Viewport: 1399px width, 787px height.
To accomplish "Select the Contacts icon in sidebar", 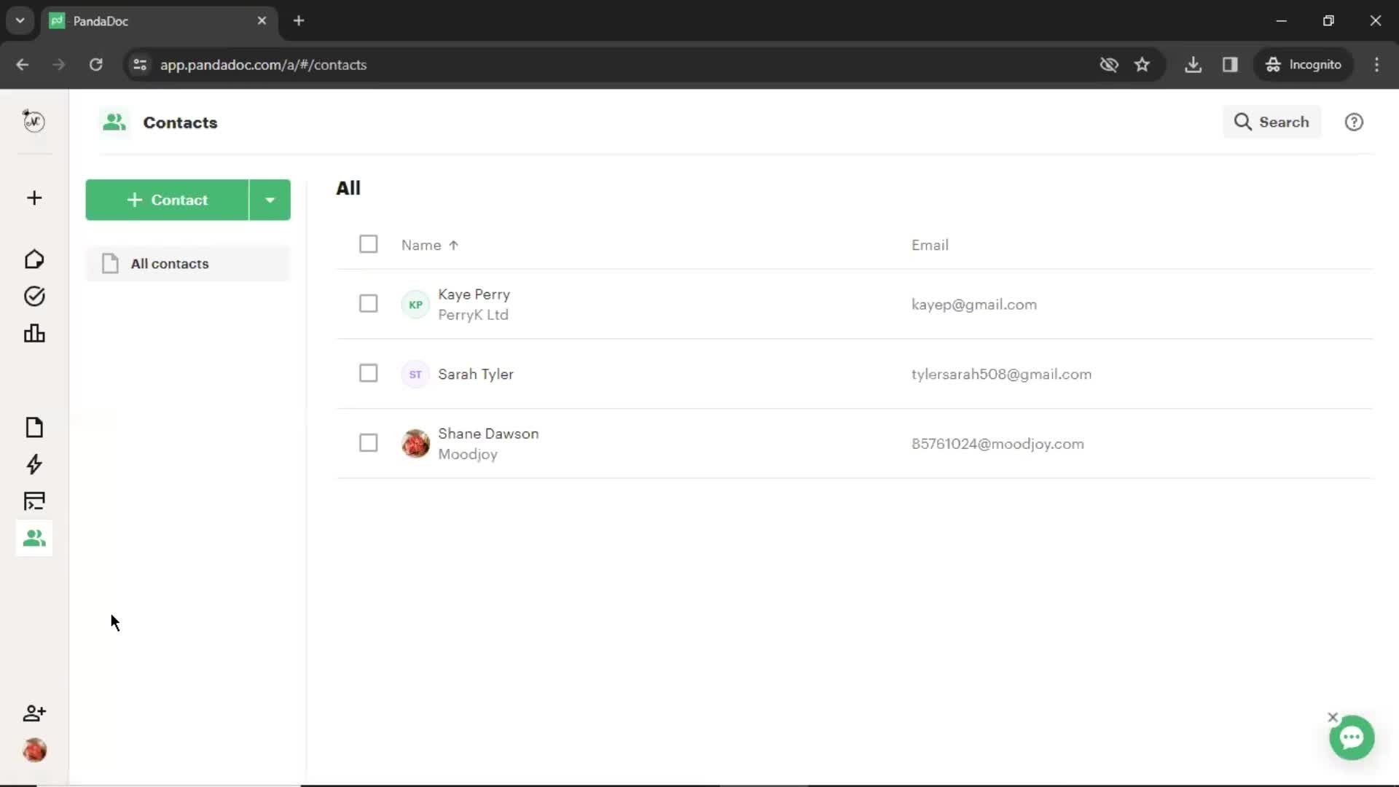I will (x=34, y=538).
